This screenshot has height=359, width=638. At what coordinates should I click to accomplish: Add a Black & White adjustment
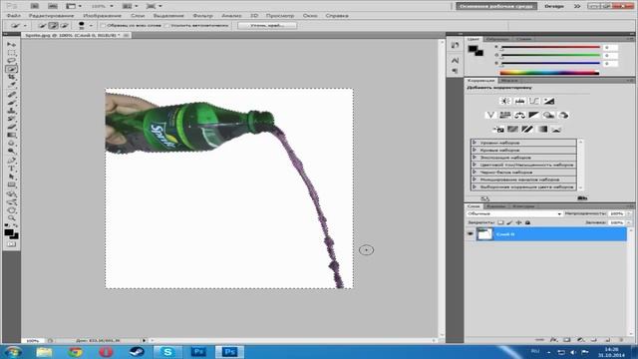534,116
